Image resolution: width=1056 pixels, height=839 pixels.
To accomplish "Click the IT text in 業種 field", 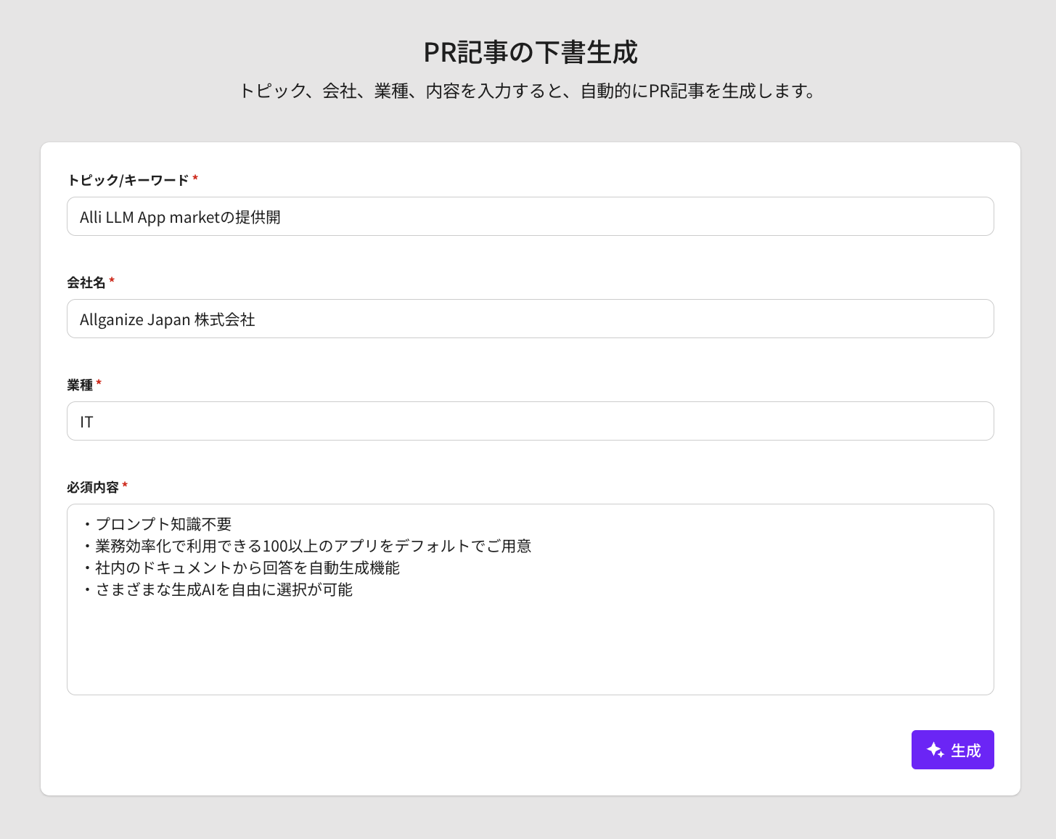I will coord(86,422).
